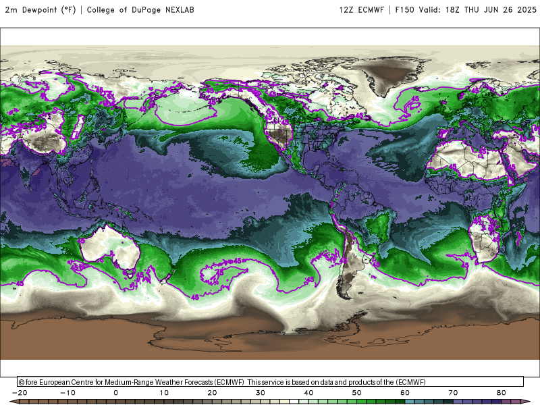Click the 40 label on the color scale

click(x=308, y=393)
